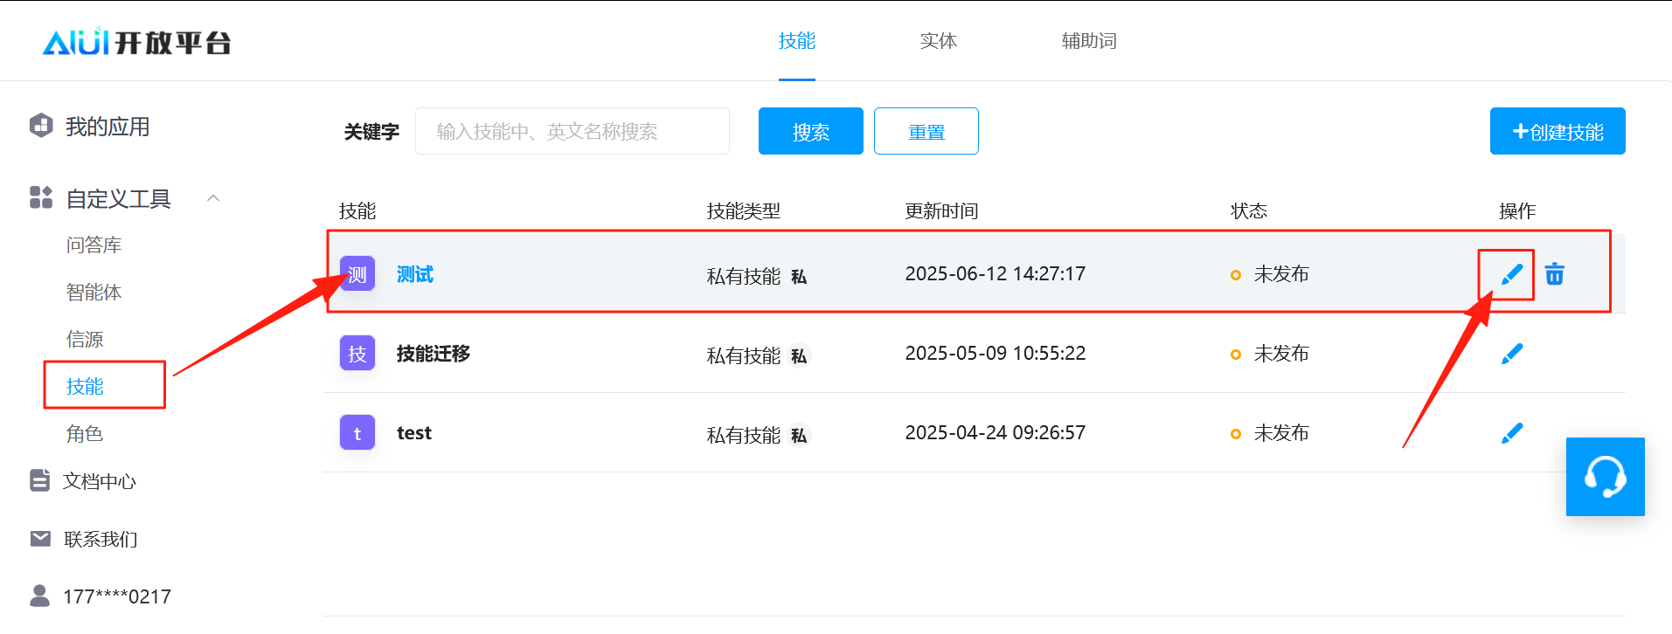Collapse the 自定义工具 sidebar section

point(212,199)
